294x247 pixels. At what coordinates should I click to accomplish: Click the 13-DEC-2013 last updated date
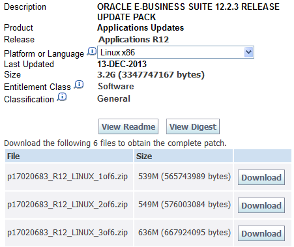(122, 64)
